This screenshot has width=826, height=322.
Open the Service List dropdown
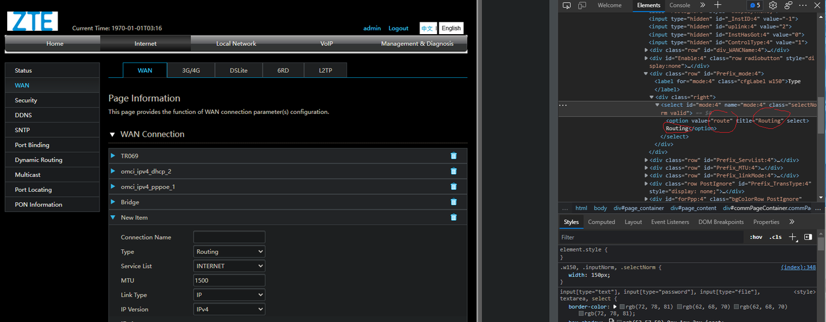229,266
